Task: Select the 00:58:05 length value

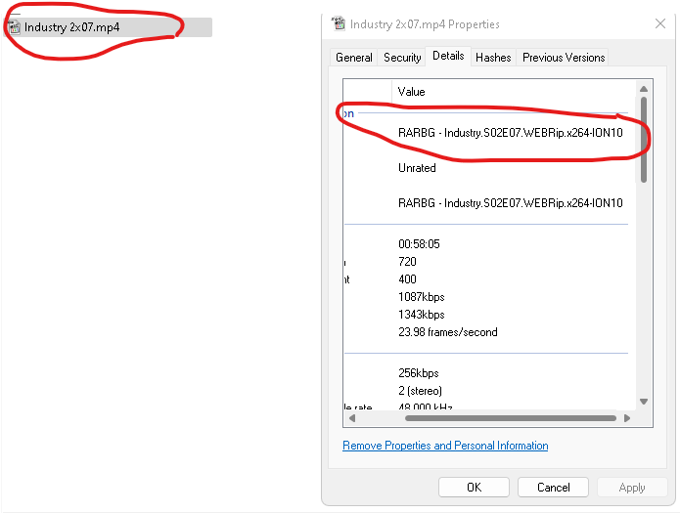Action: tap(419, 244)
